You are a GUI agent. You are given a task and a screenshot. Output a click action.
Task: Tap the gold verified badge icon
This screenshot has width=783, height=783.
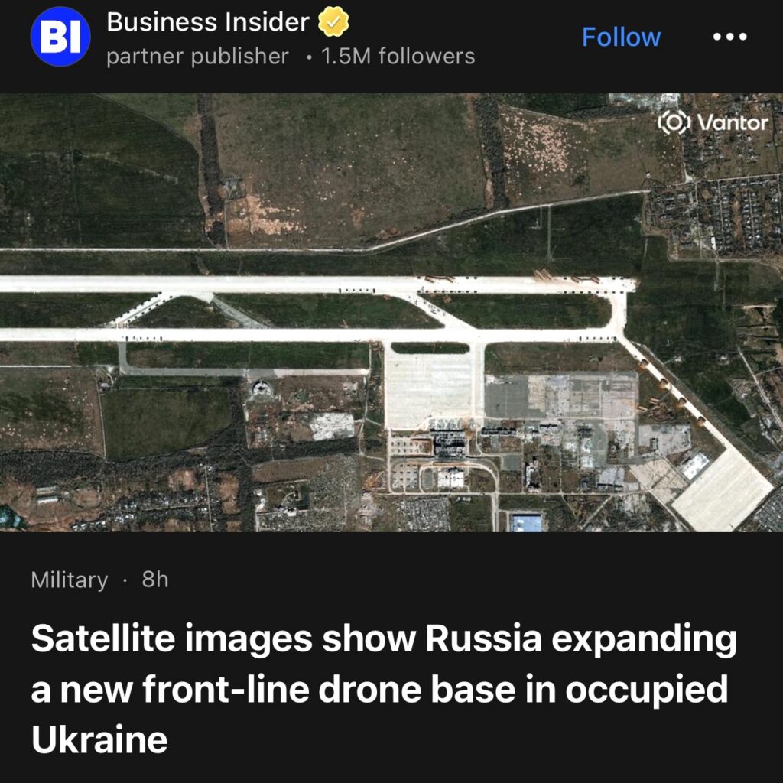(x=333, y=21)
